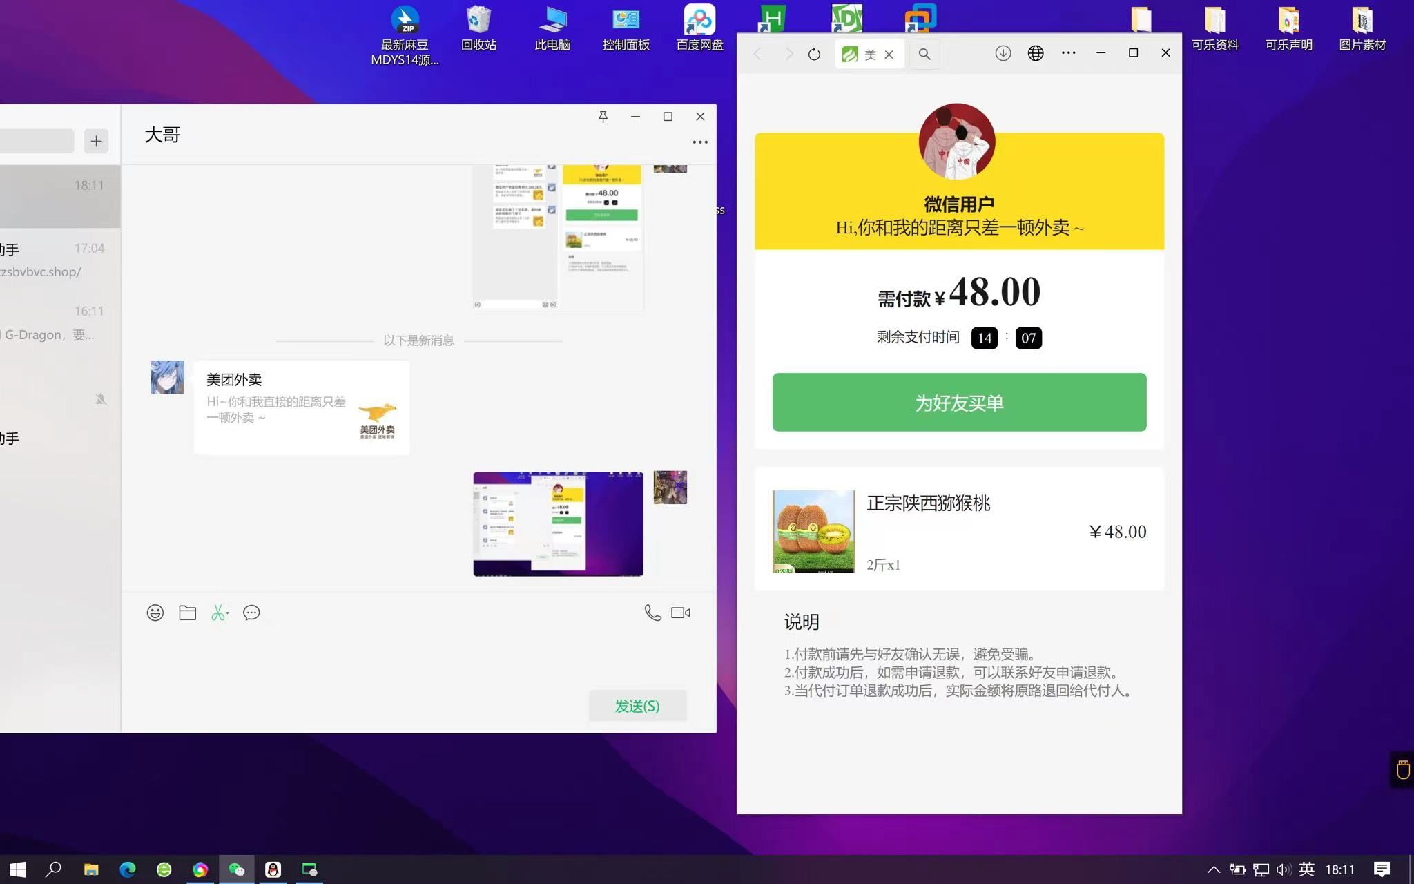Select the G-Dragon chat entry at 16:11
This screenshot has height=884, width=1414.
(x=60, y=323)
